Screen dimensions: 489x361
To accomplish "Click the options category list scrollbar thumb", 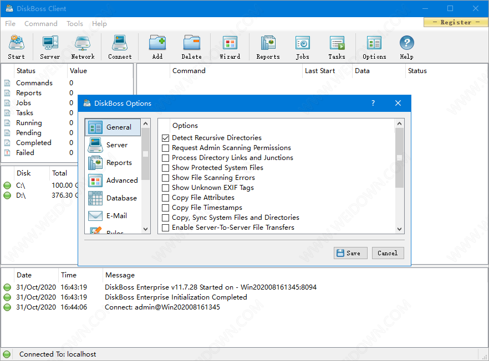I will click(146, 154).
